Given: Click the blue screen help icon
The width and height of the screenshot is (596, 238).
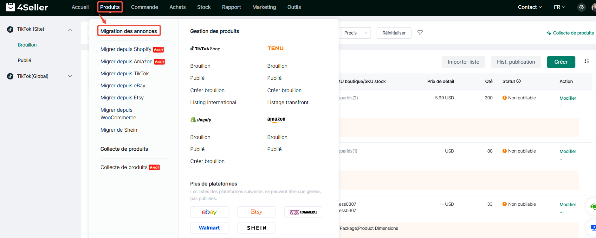Looking at the screenshot, I should (593, 228).
